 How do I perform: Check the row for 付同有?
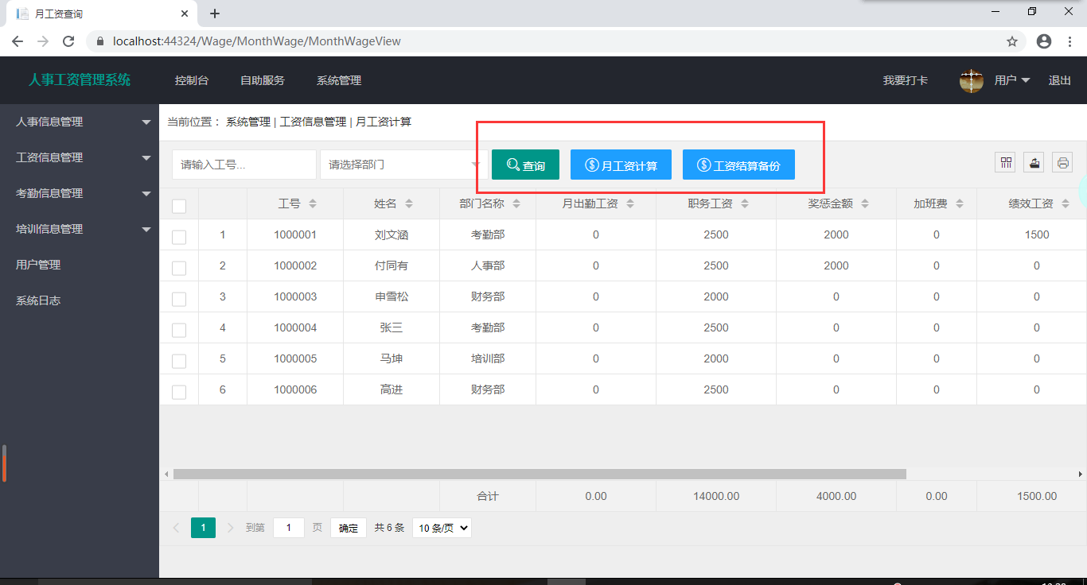179,268
